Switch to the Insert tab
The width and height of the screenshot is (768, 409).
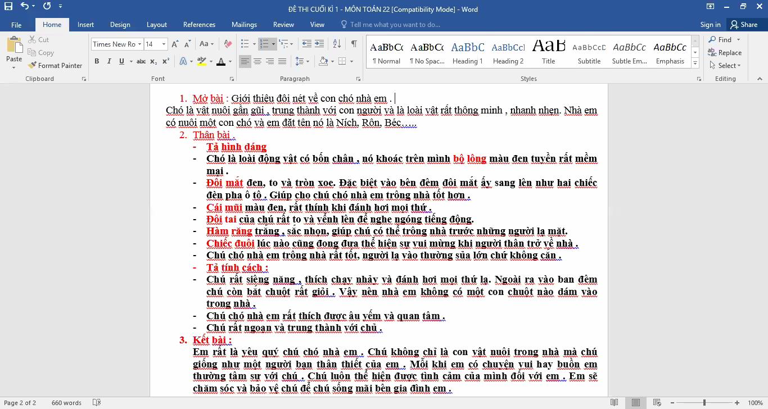(85, 25)
